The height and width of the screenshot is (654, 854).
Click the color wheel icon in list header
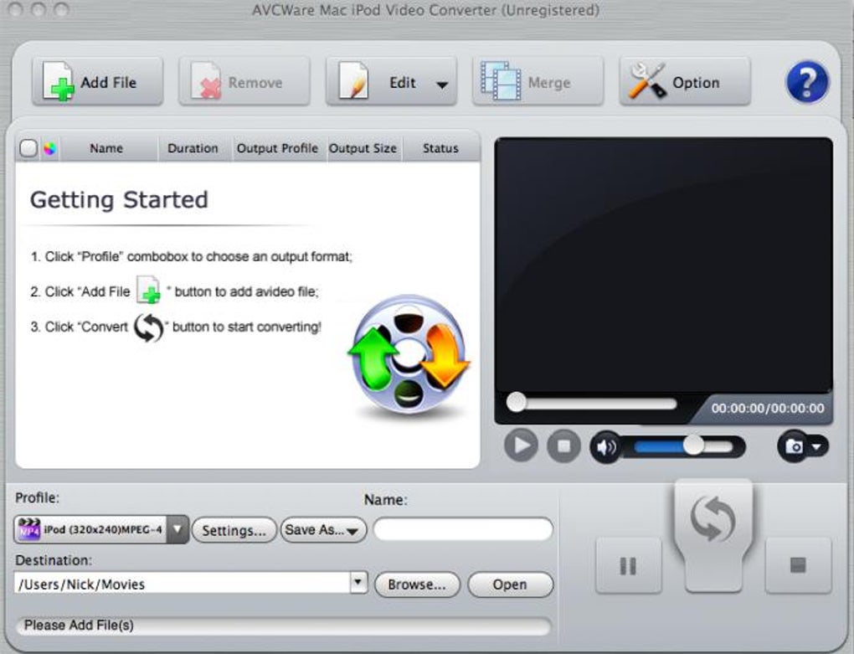coord(49,148)
